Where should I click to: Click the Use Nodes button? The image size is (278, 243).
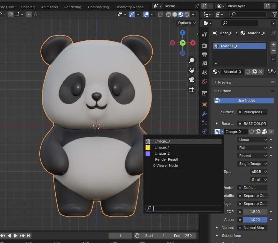point(243,101)
